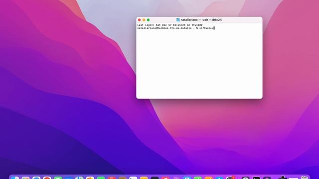Click the home folder icon in Terminal title

pyautogui.click(x=178, y=20)
